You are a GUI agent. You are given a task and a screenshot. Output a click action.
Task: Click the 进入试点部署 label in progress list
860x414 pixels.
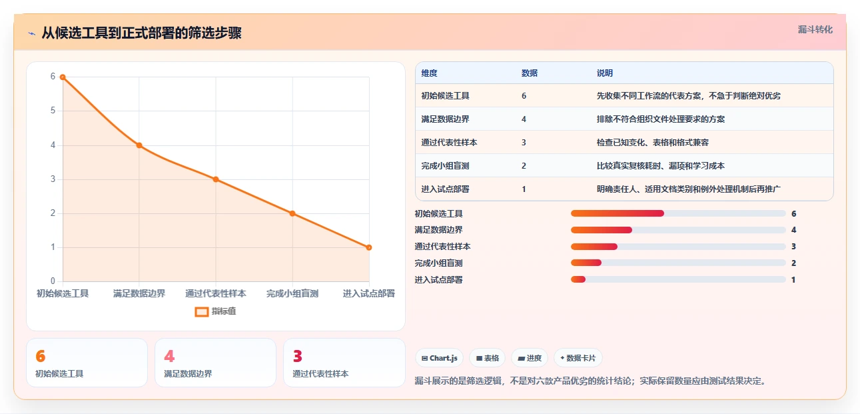coord(438,280)
